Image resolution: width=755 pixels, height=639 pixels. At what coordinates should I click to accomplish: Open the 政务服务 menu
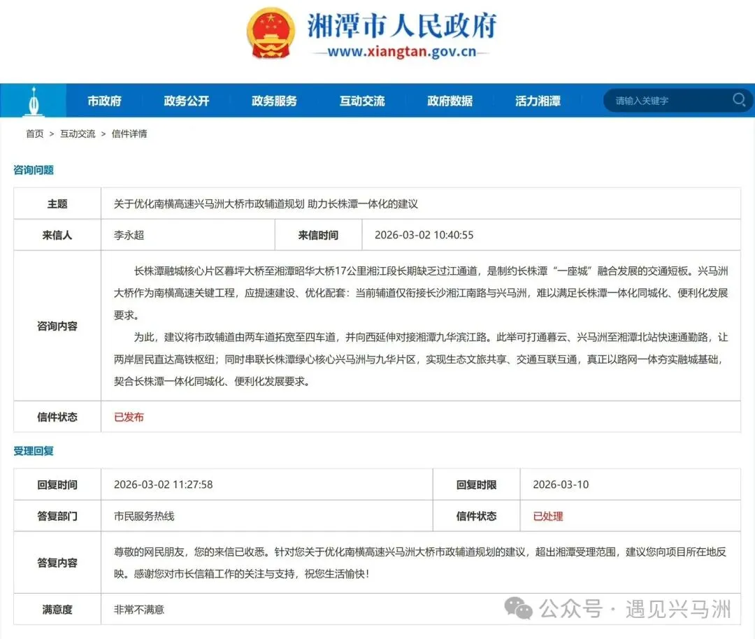(x=274, y=101)
